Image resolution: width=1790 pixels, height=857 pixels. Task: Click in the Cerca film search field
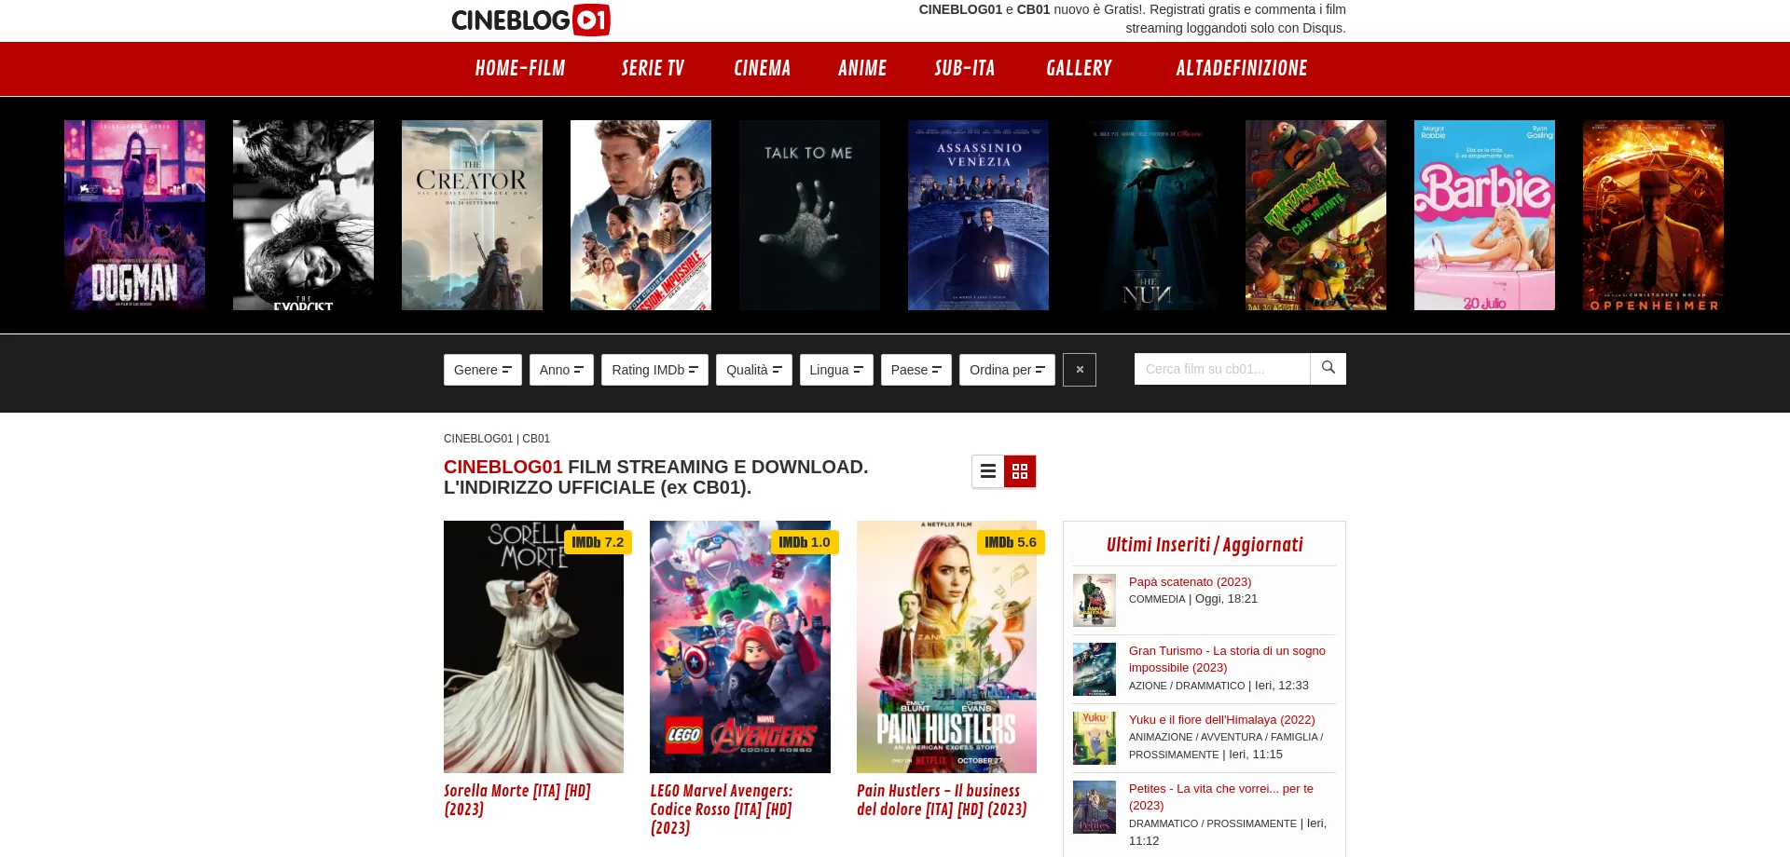click(x=1221, y=369)
